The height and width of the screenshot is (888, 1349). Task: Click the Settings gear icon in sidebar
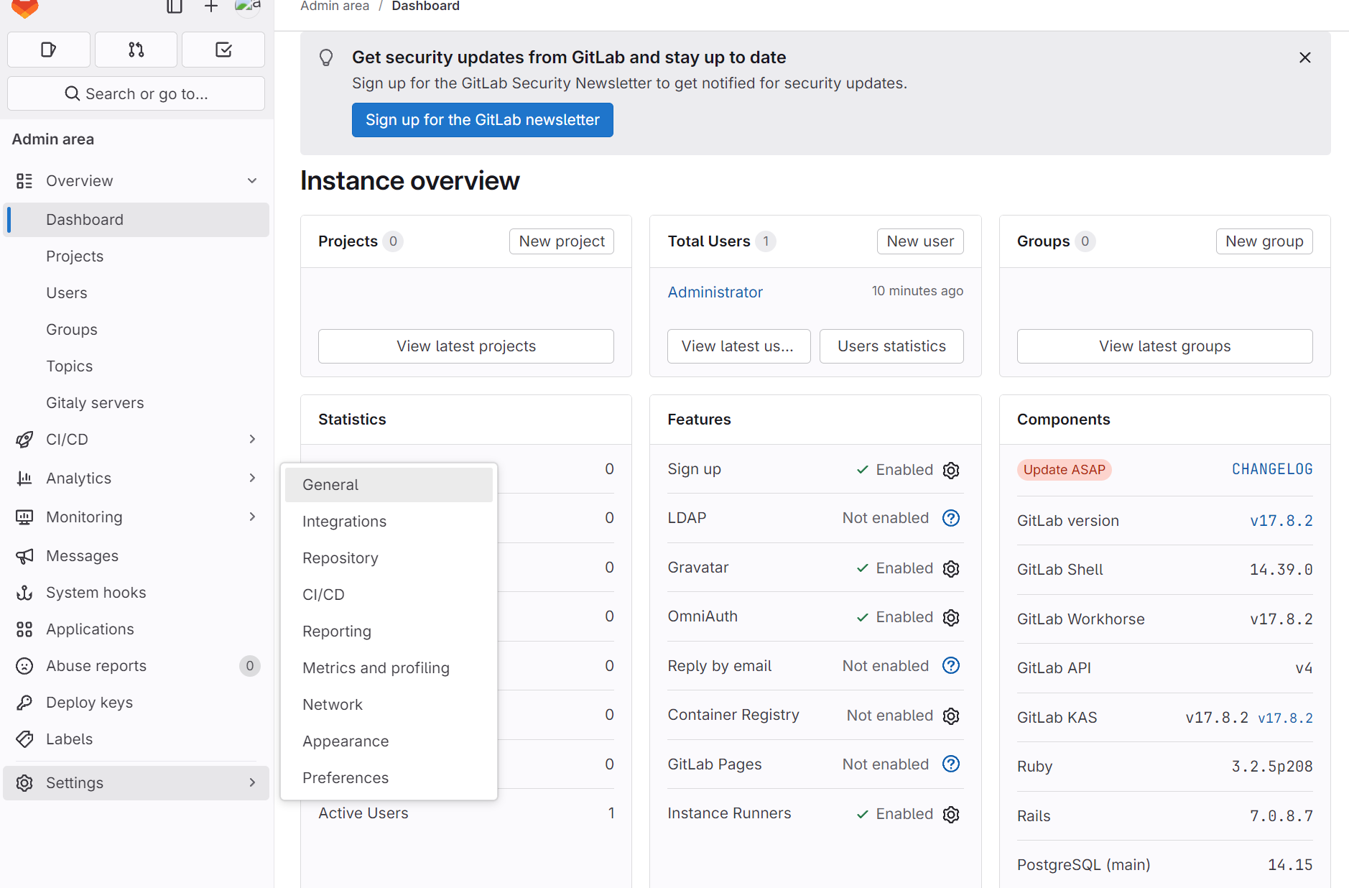click(24, 783)
